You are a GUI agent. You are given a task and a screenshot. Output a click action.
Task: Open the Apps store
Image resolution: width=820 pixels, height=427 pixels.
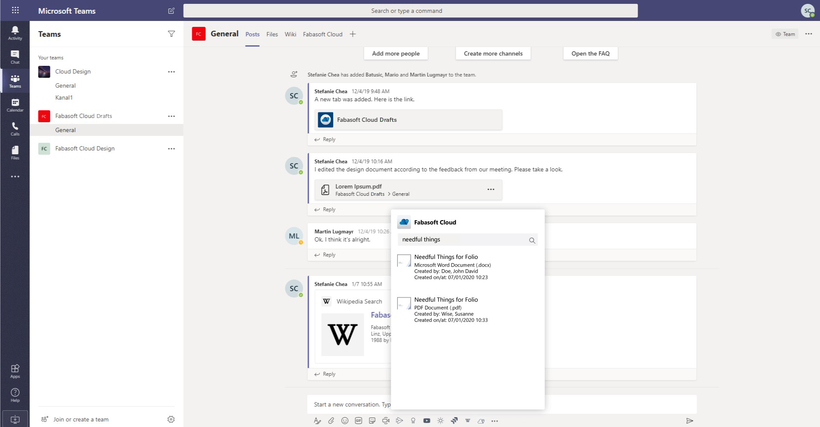[x=15, y=371]
